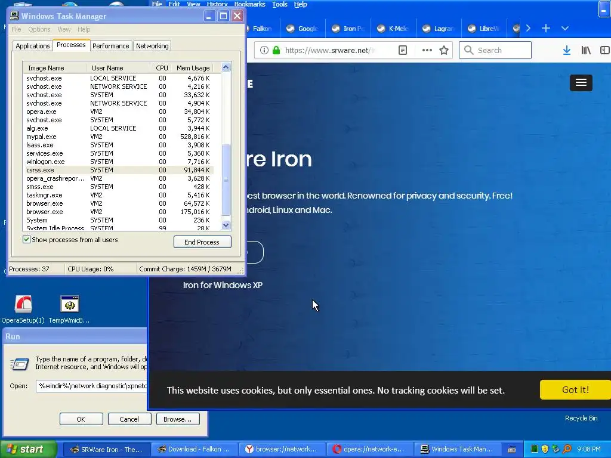The width and height of the screenshot is (611, 458).
Task: Click the orange magnifier tray icon
Action: pos(567,449)
